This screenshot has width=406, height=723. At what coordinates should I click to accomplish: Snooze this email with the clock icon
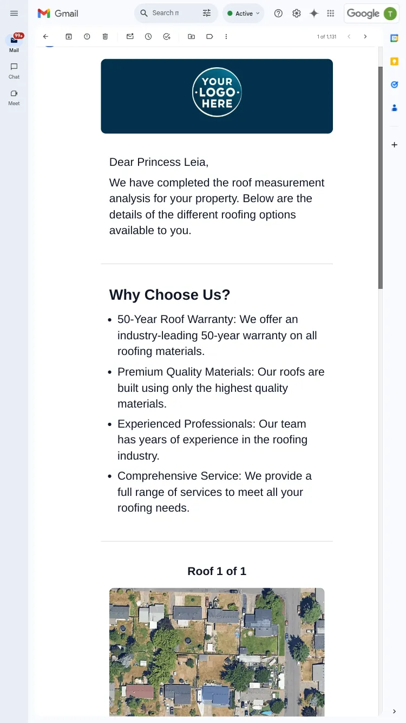pyautogui.click(x=148, y=37)
